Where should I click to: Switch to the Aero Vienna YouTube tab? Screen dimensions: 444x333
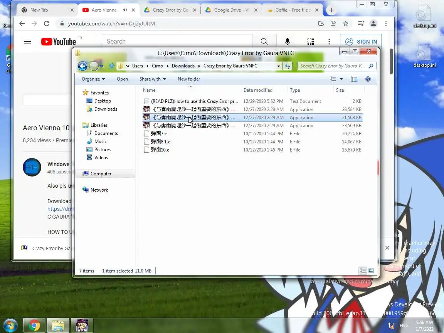(108, 10)
